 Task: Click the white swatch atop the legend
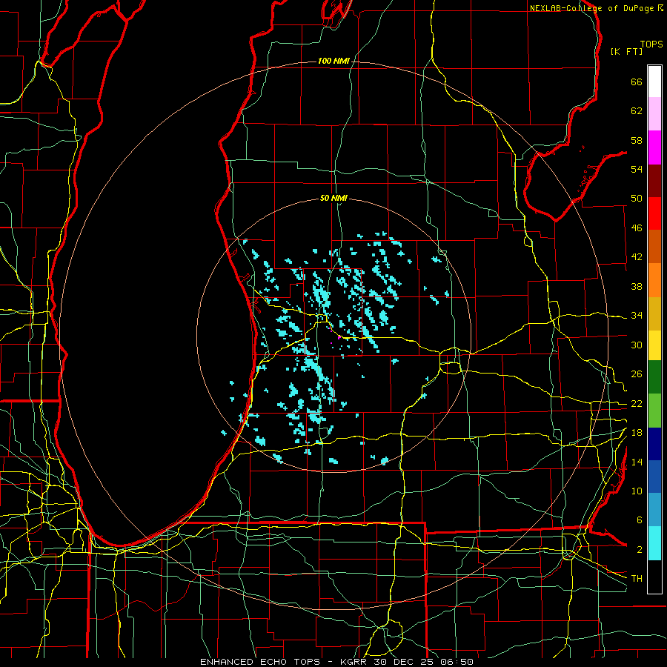pos(654,82)
